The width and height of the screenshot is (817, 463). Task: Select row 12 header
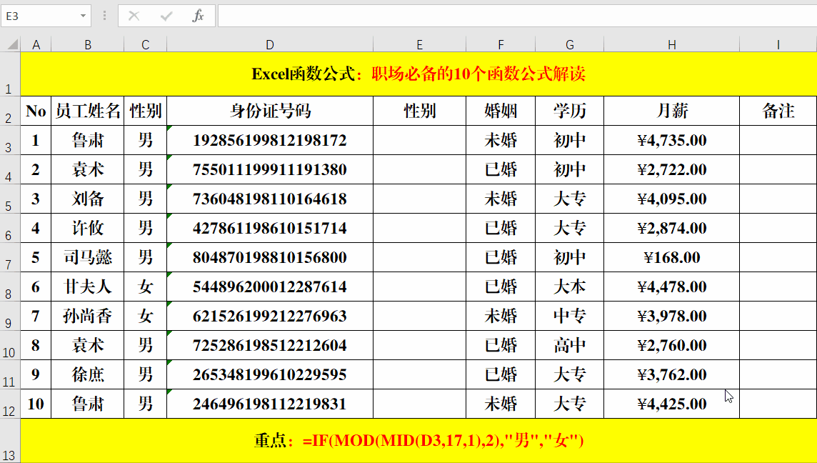[x=10, y=404]
